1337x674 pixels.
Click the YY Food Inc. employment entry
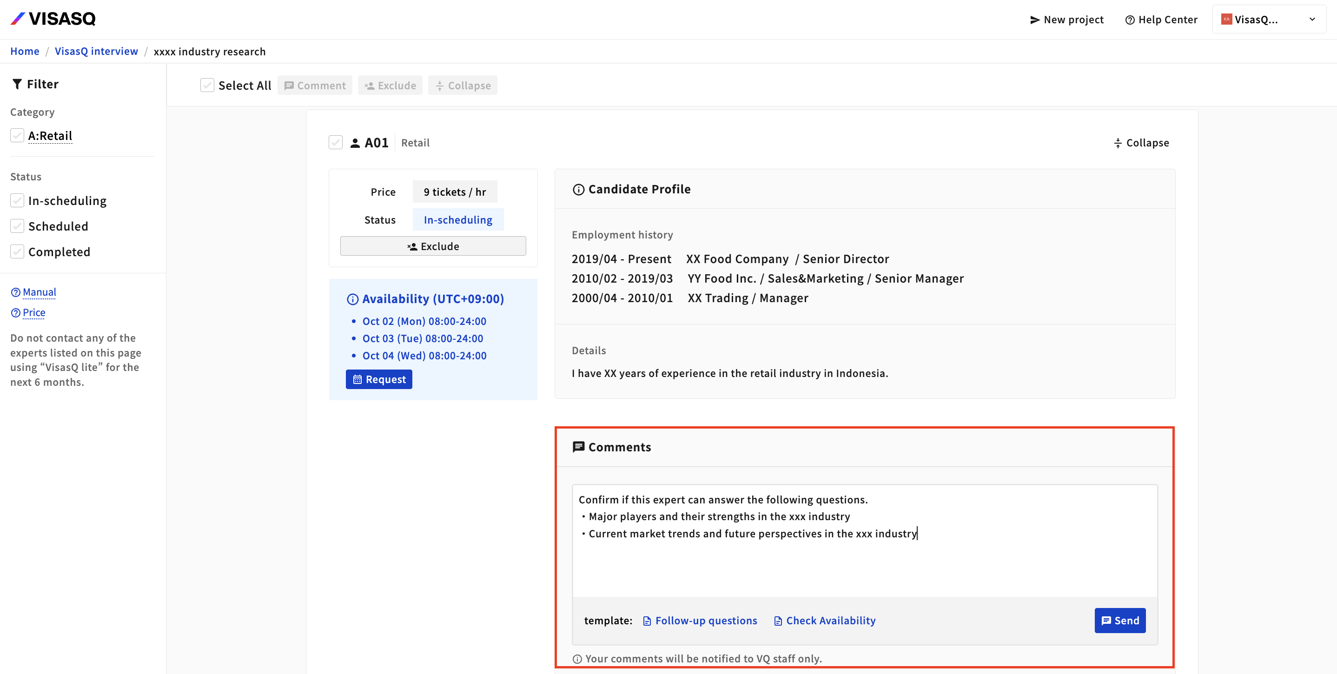point(768,278)
